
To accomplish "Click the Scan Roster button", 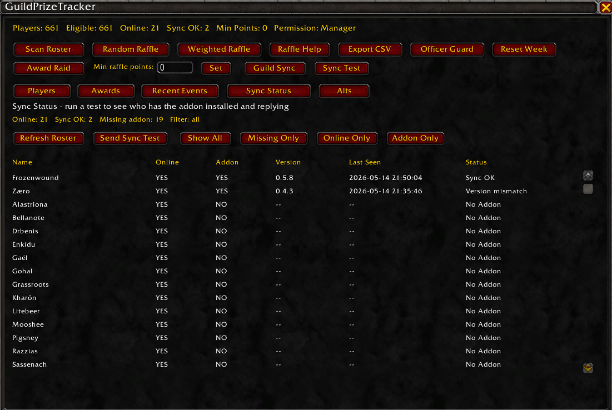I will (x=48, y=49).
